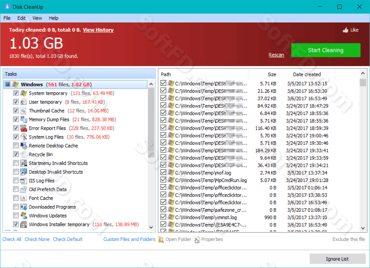Check the Font Cache checkbox
Screen dimensions: 370x268
(15, 198)
